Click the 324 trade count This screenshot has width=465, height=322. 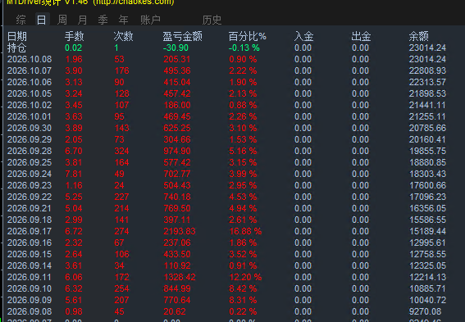coord(121,151)
